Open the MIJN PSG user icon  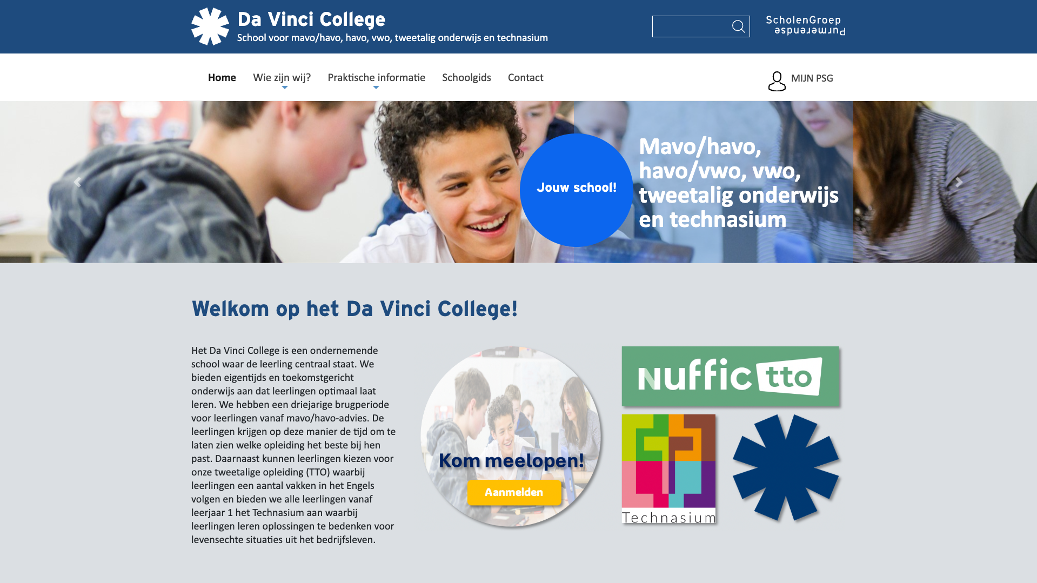(777, 81)
